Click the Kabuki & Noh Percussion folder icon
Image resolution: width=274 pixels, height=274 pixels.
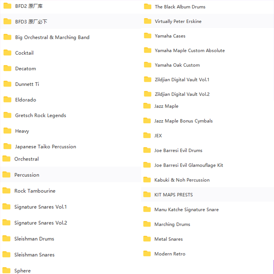(x=147, y=180)
